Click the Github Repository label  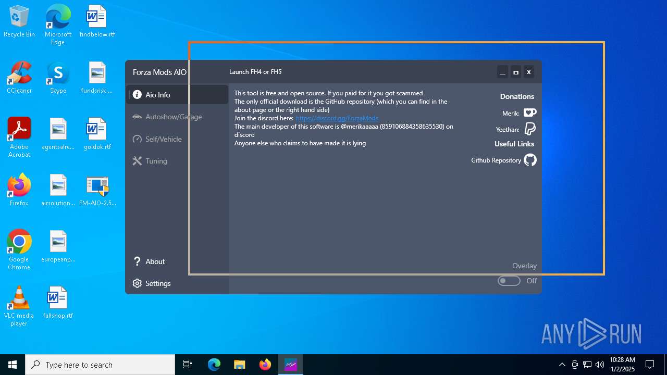(496, 160)
